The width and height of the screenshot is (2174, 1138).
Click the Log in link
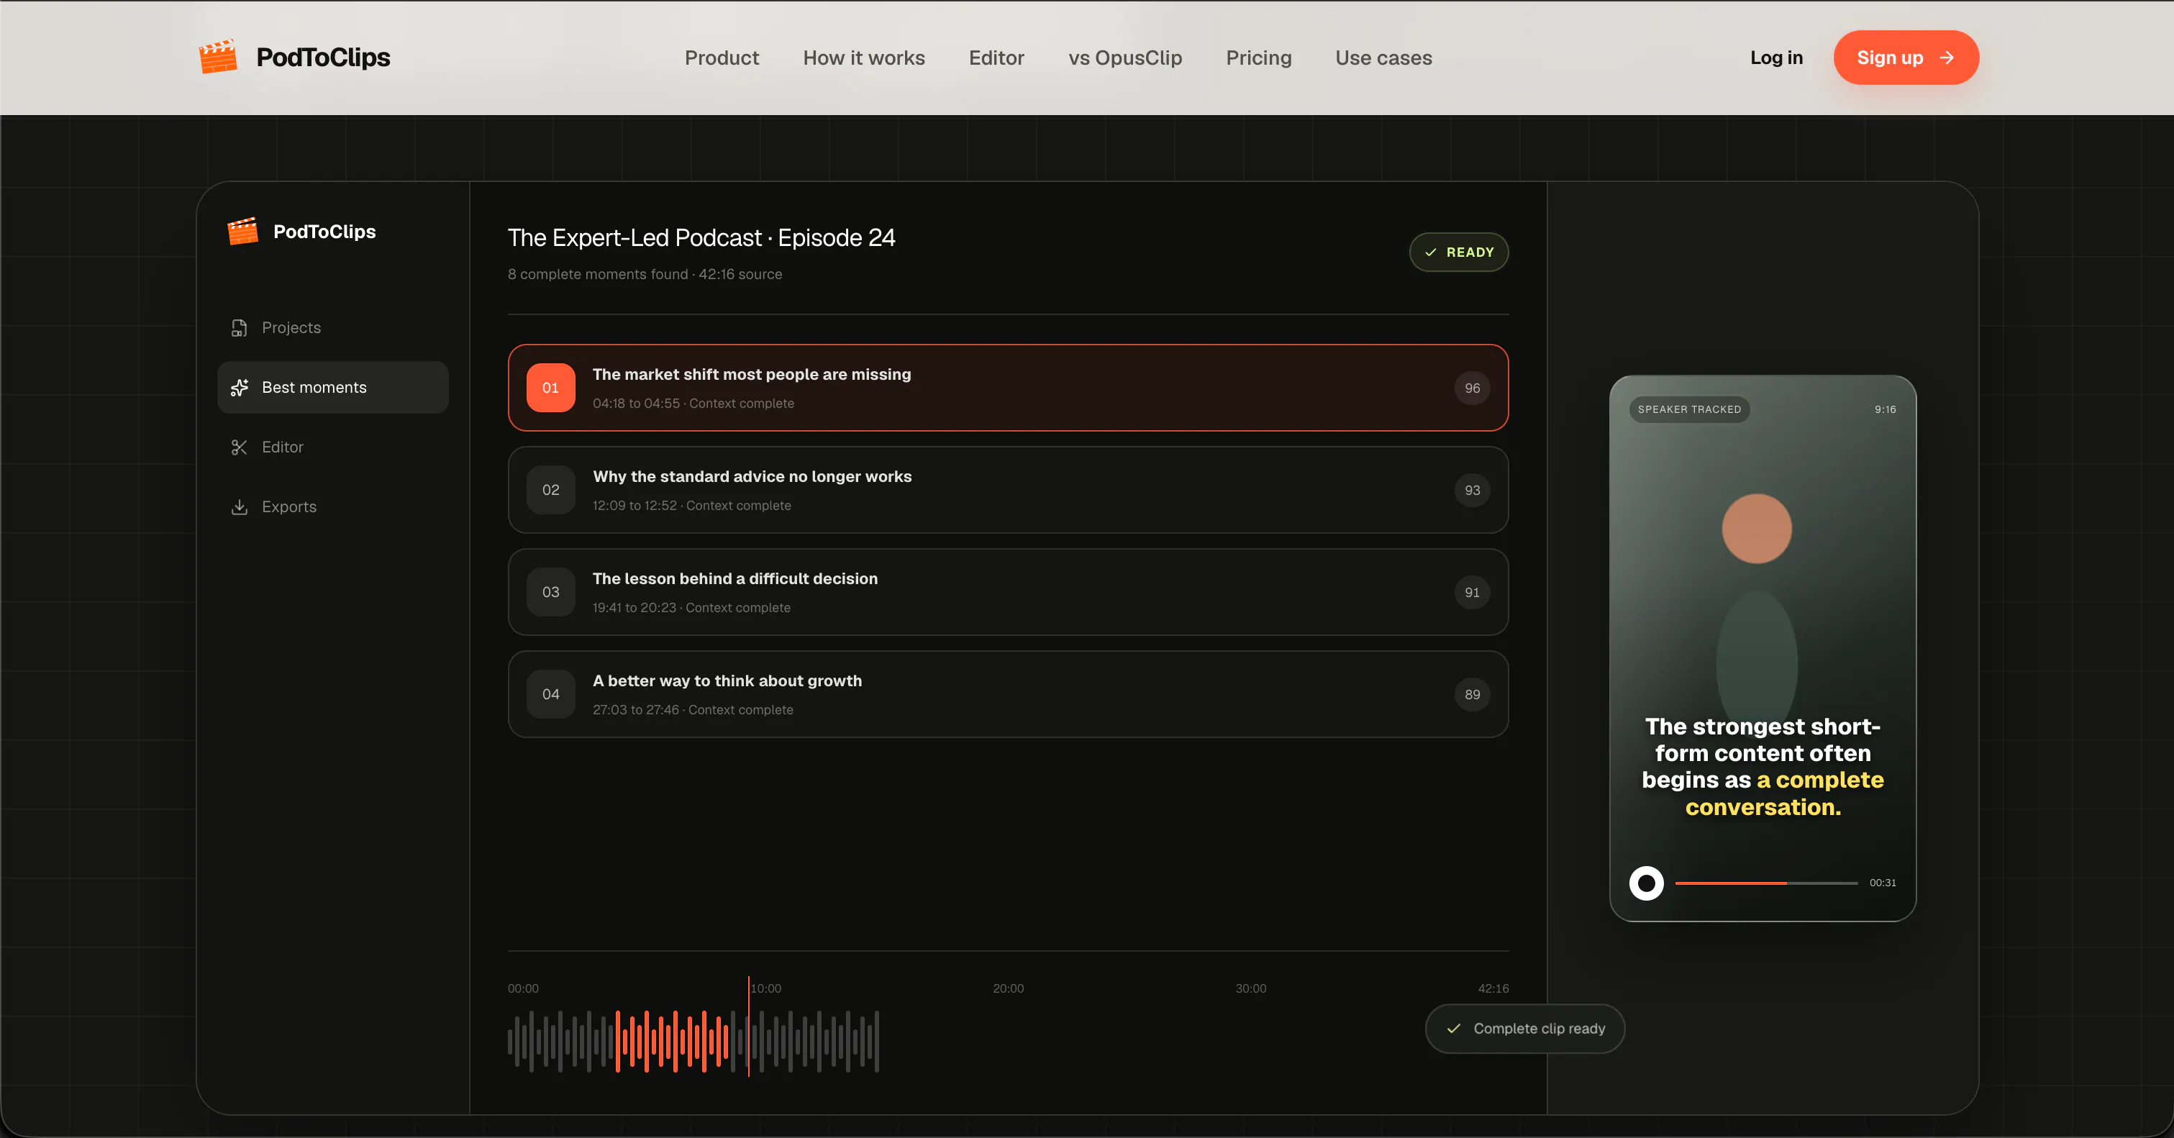[x=1775, y=58]
